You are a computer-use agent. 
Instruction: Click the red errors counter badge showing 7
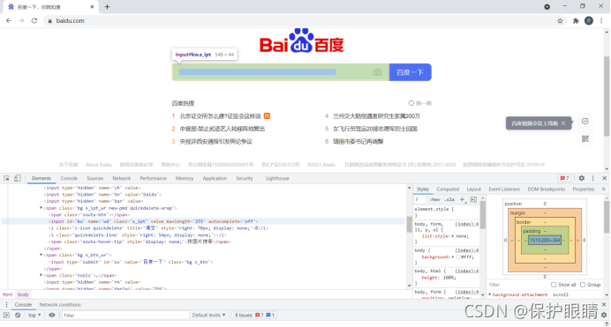click(x=564, y=178)
